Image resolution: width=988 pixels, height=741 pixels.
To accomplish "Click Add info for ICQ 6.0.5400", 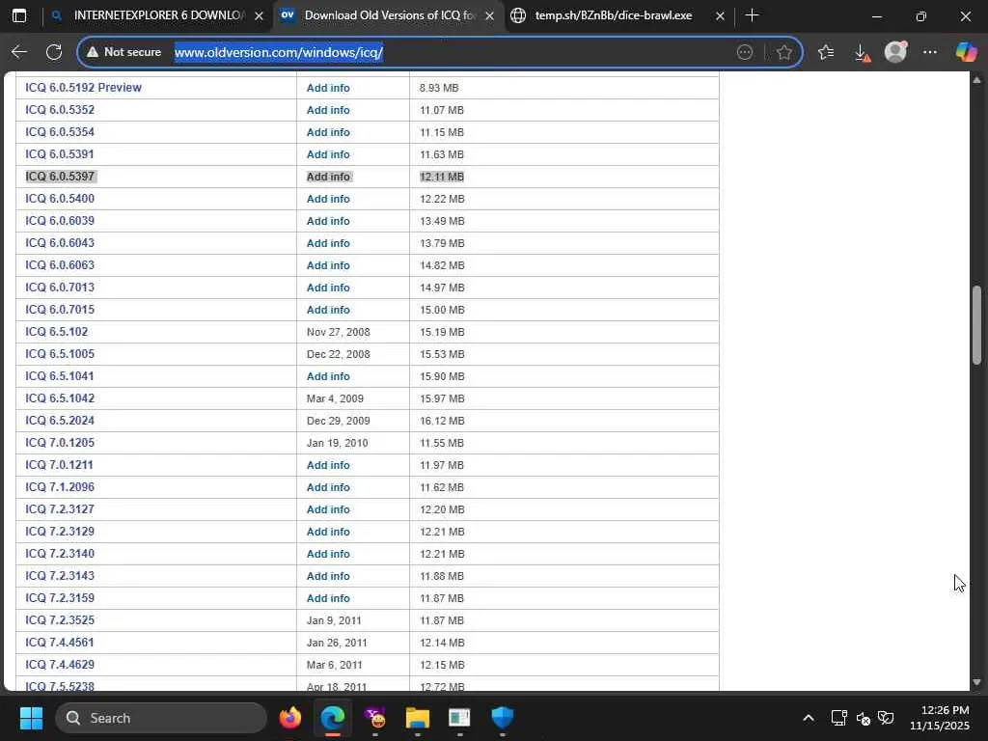I will tap(328, 199).
